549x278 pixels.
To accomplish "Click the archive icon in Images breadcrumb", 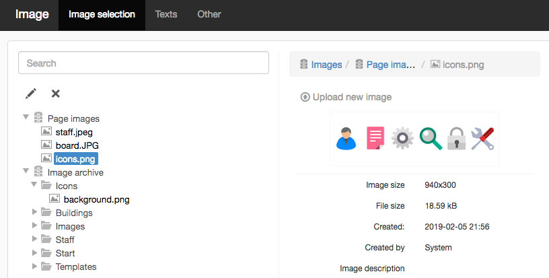I will pyautogui.click(x=304, y=64).
